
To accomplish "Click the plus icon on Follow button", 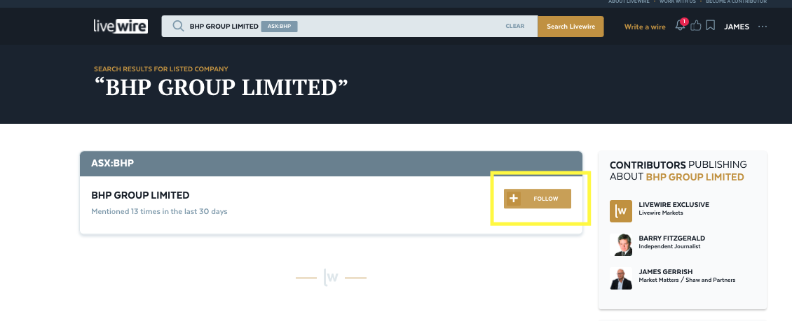I will (x=514, y=199).
